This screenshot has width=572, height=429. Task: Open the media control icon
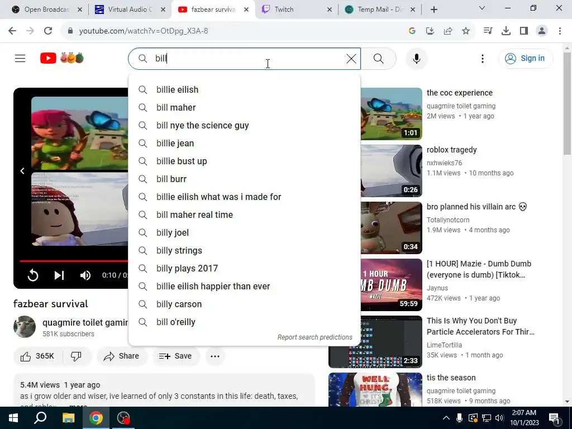coord(488,31)
